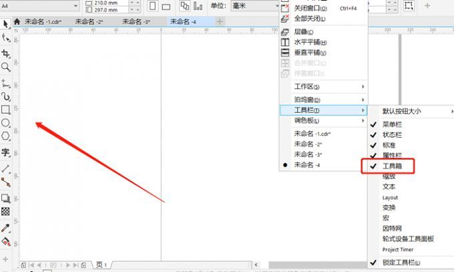This screenshot has height=272, width=454.
Task: Open a new document tab with plus
Action: [220, 21]
